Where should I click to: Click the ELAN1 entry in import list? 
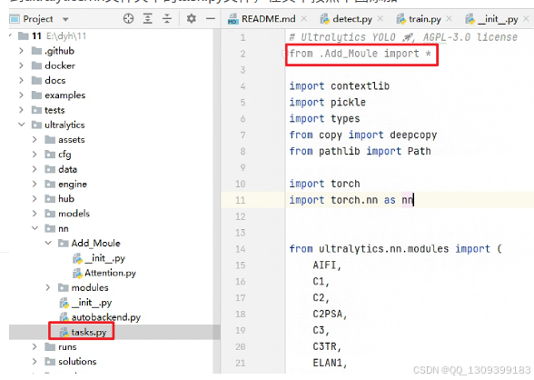pyautogui.click(x=330, y=363)
